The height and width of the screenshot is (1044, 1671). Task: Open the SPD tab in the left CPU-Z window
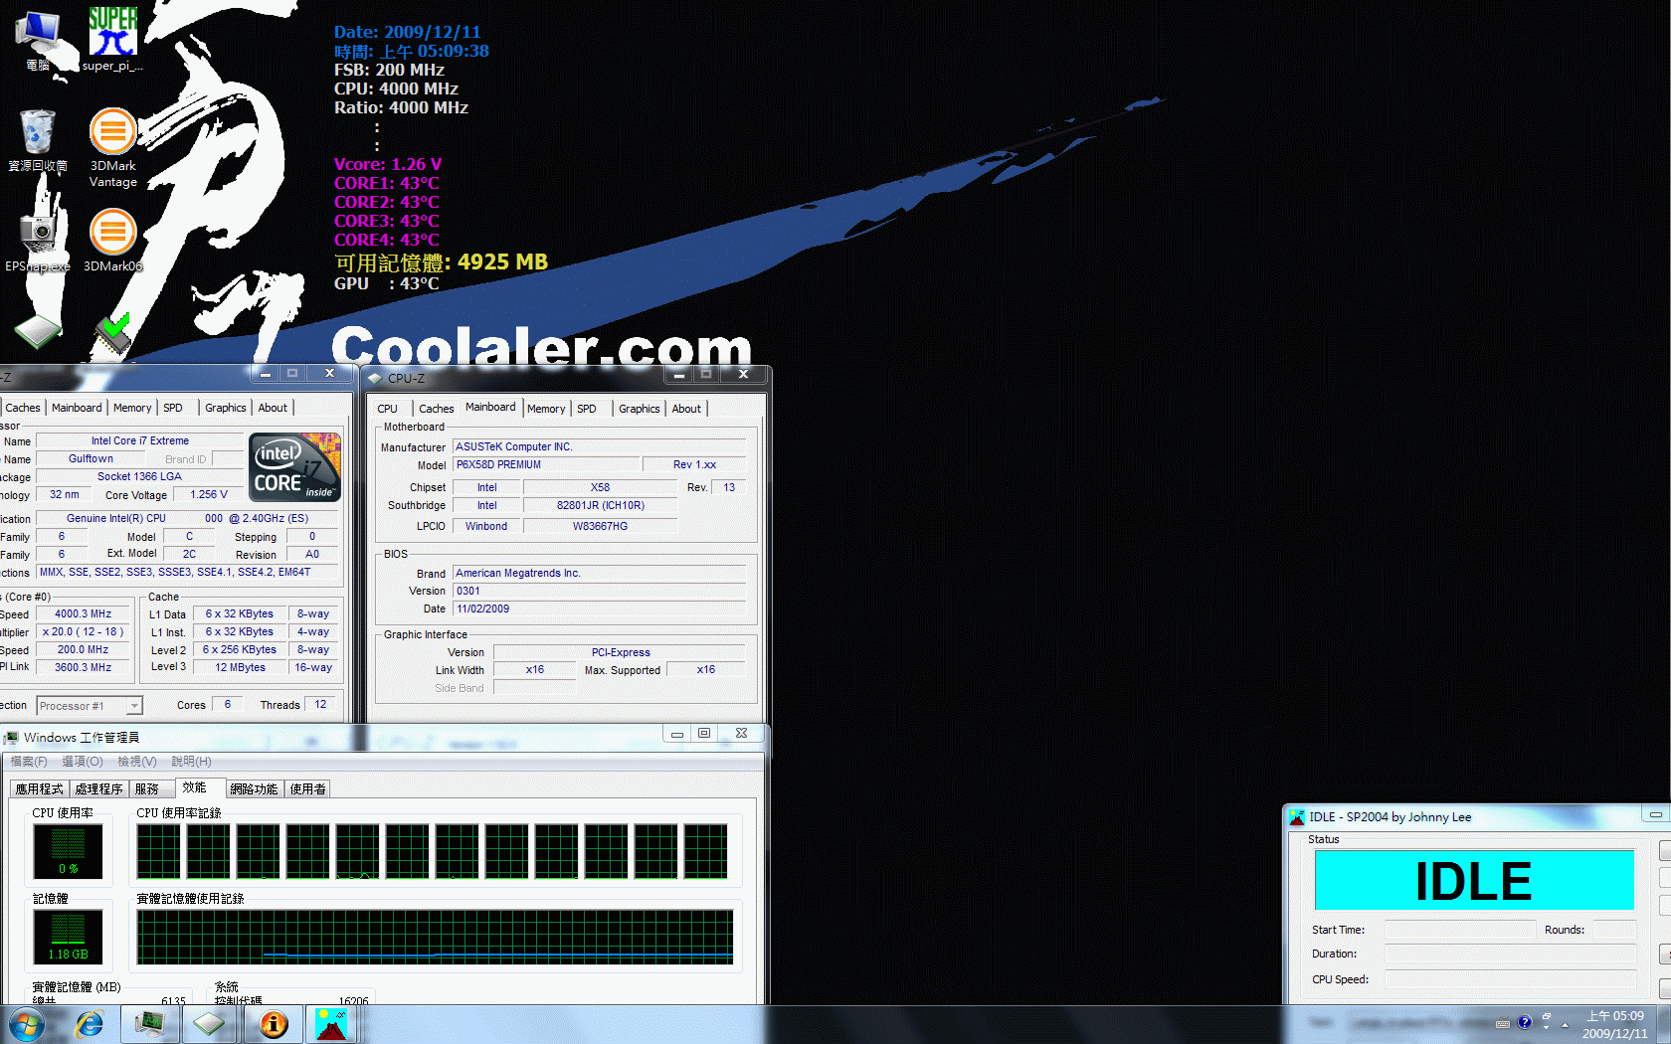(173, 408)
